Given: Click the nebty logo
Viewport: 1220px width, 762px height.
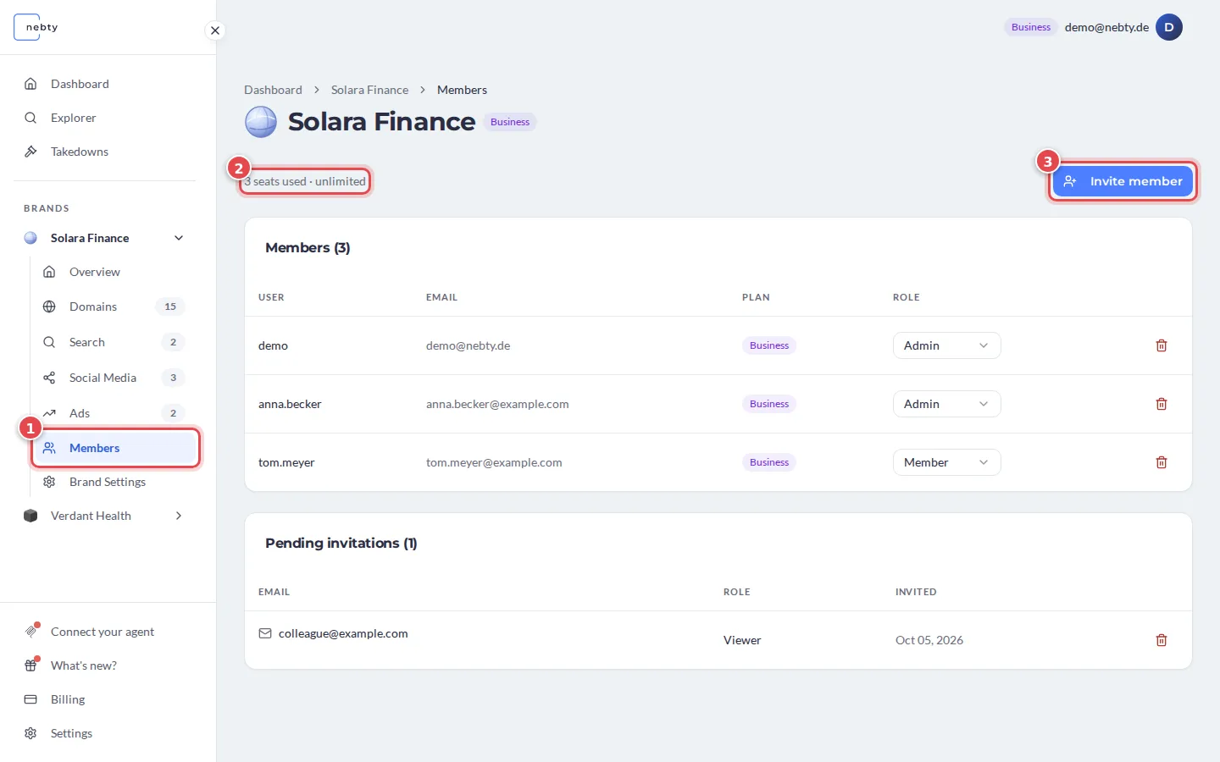Looking at the screenshot, I should [37, 27].
